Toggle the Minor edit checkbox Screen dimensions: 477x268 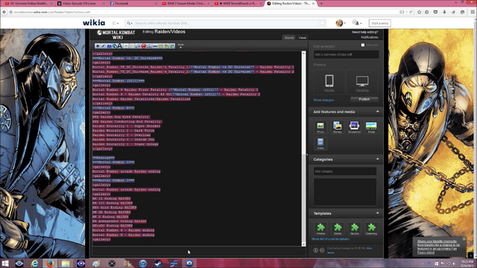click(x=363, y=45)
